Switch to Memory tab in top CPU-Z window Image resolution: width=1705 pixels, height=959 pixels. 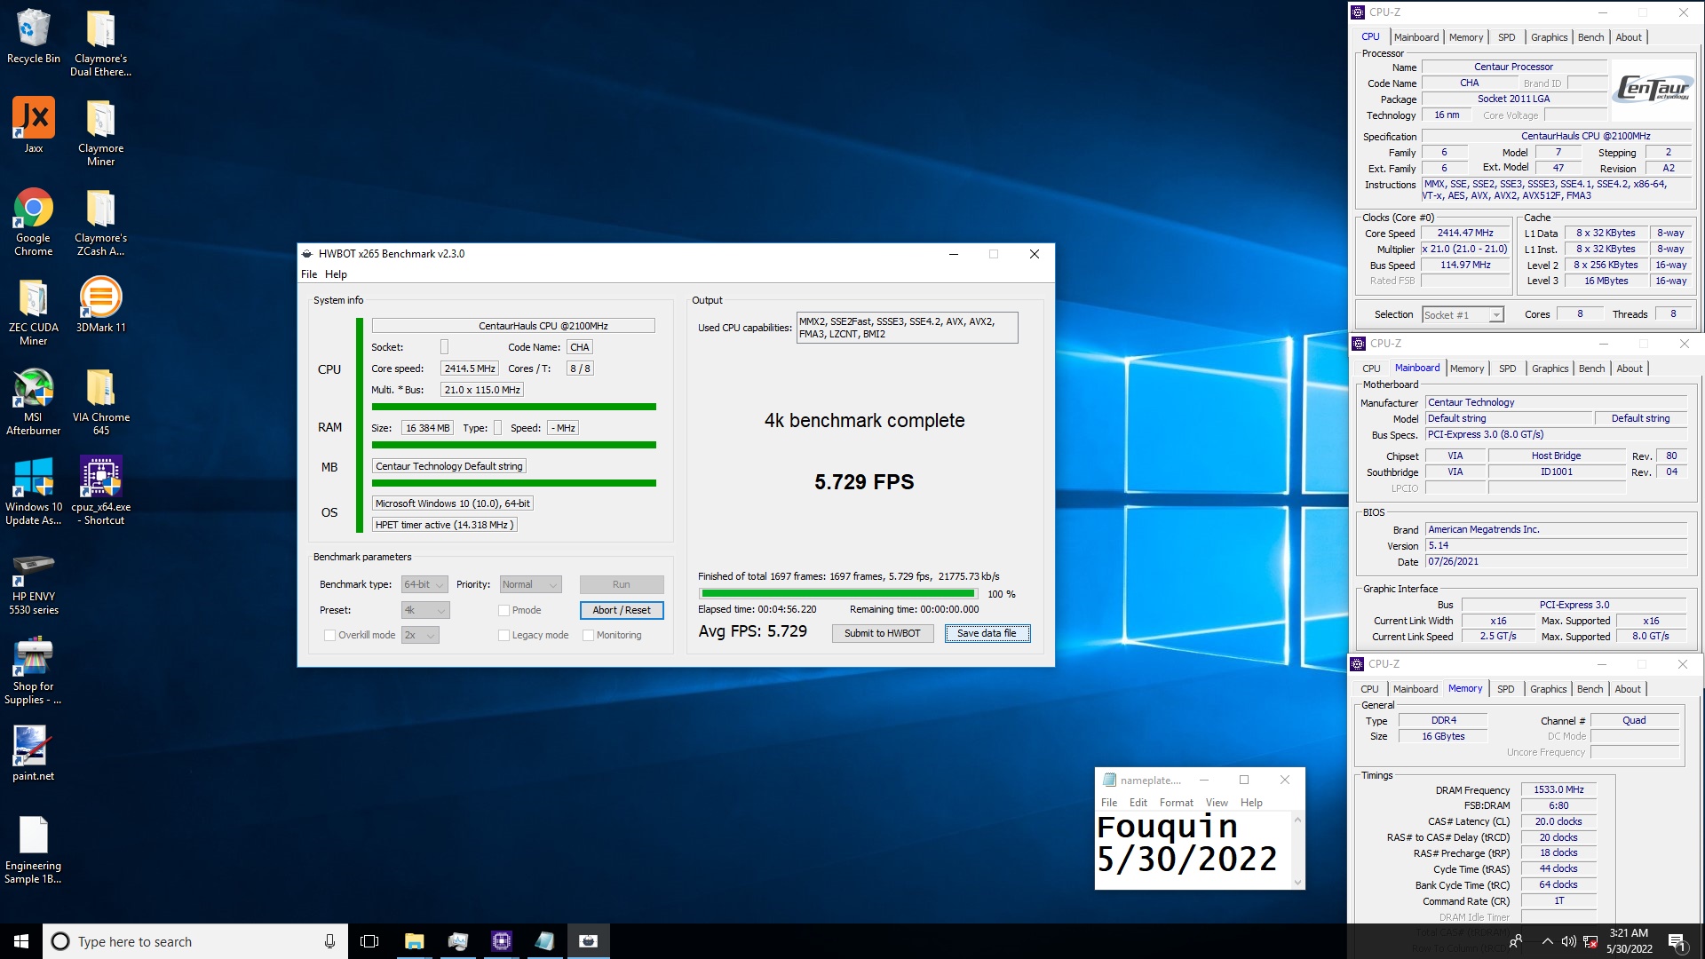[x=1466, y=37]
